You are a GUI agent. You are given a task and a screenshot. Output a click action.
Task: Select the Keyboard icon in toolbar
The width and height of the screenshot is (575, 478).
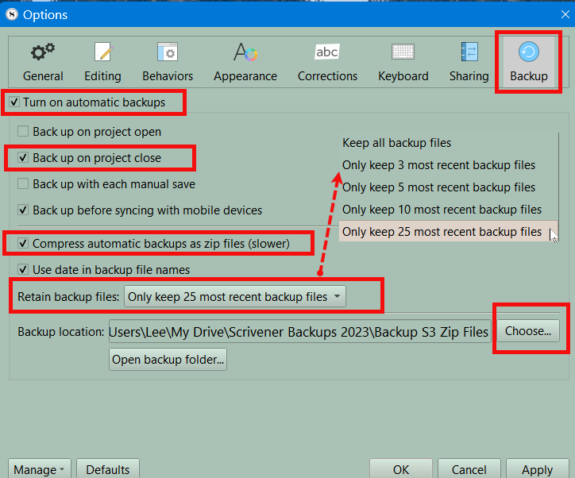point(403,52)
